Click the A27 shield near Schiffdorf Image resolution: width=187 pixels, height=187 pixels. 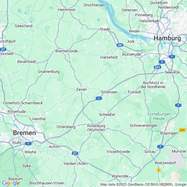tap(3, 49)
